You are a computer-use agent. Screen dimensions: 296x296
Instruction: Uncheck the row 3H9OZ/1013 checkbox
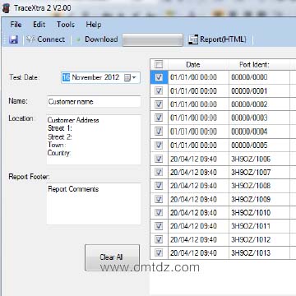(159, 252)
